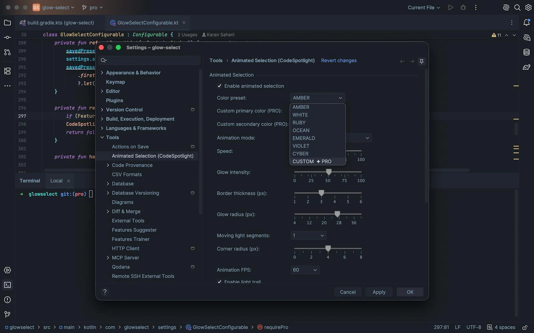Open the Notifications bell icon

point(527,23)
